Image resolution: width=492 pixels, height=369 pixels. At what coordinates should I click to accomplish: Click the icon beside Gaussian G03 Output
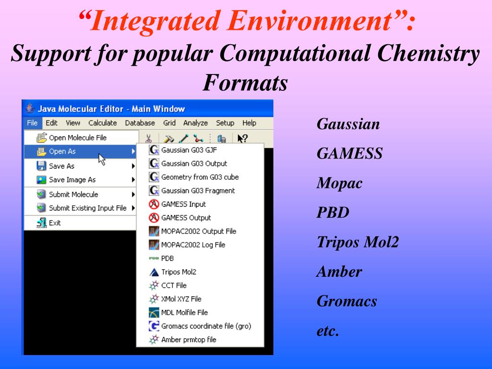tap(154, 163)
